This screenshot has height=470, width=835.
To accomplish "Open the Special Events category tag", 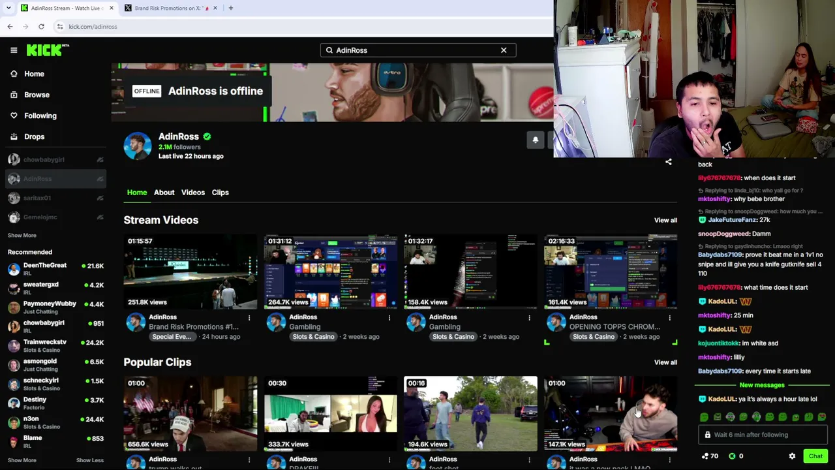I will pyautogui.click(x=172, y=337).
